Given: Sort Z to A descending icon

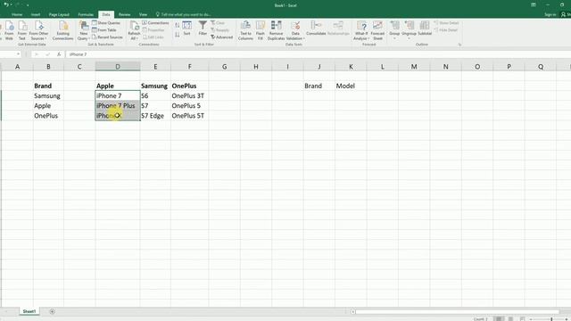Looking at the screenshot, I should pyautogui.click(x=177, y=35).
